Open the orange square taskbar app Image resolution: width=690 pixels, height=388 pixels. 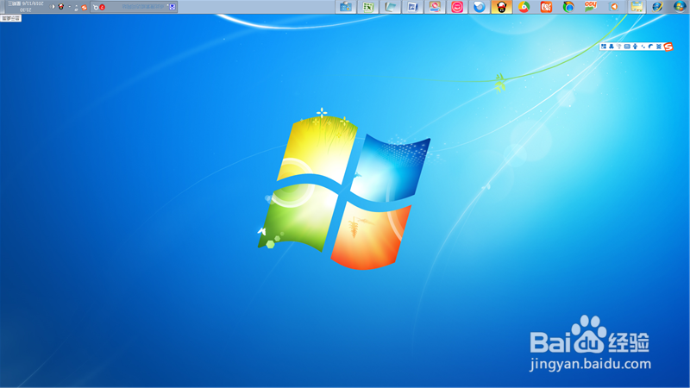point(546,7)
